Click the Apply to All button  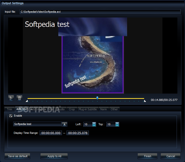point(54,156)
